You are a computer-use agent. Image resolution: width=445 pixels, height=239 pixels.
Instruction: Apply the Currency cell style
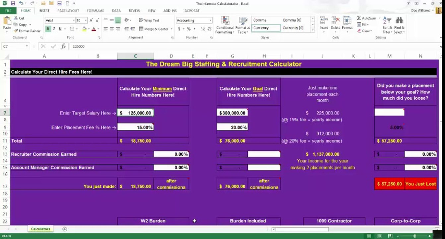(x=266, y=28)
